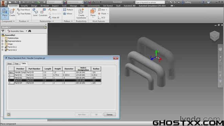Select the Part2-04 table row
The image size is (224, 126).
pos(55,83)
